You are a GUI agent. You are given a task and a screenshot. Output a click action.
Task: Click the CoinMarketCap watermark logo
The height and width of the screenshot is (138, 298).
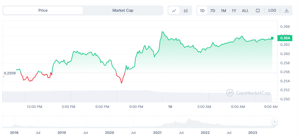tap(248, 93)
